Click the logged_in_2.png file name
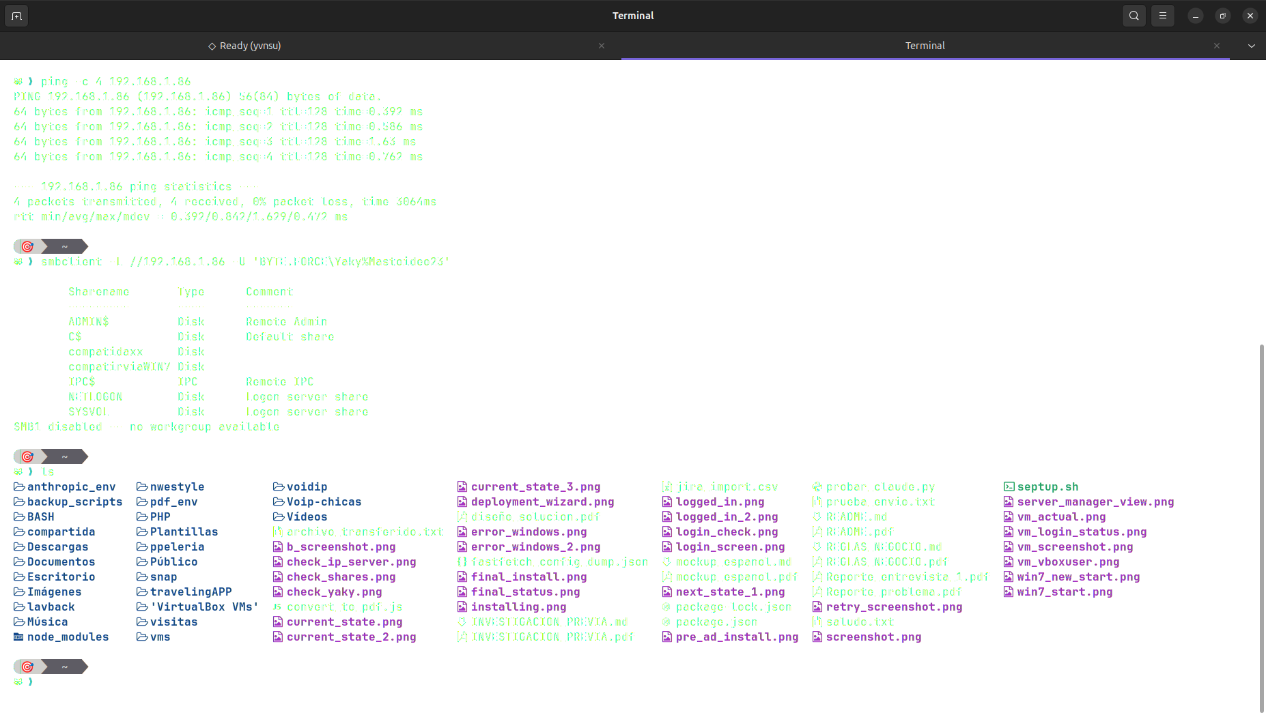1266x715 pixels. pyautogui.click(x=727, y=516)
